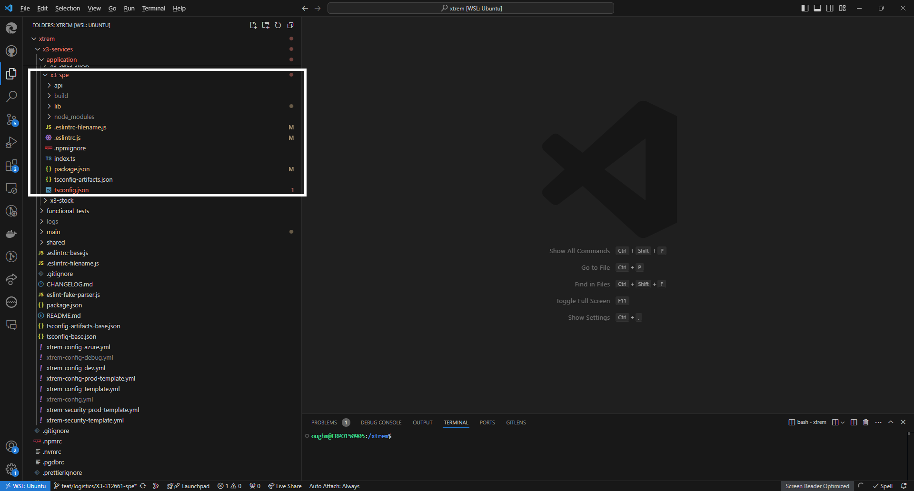Kill the terminal with trash icon
This screenshot has width=914, height=491.
(x=866, y=422)
